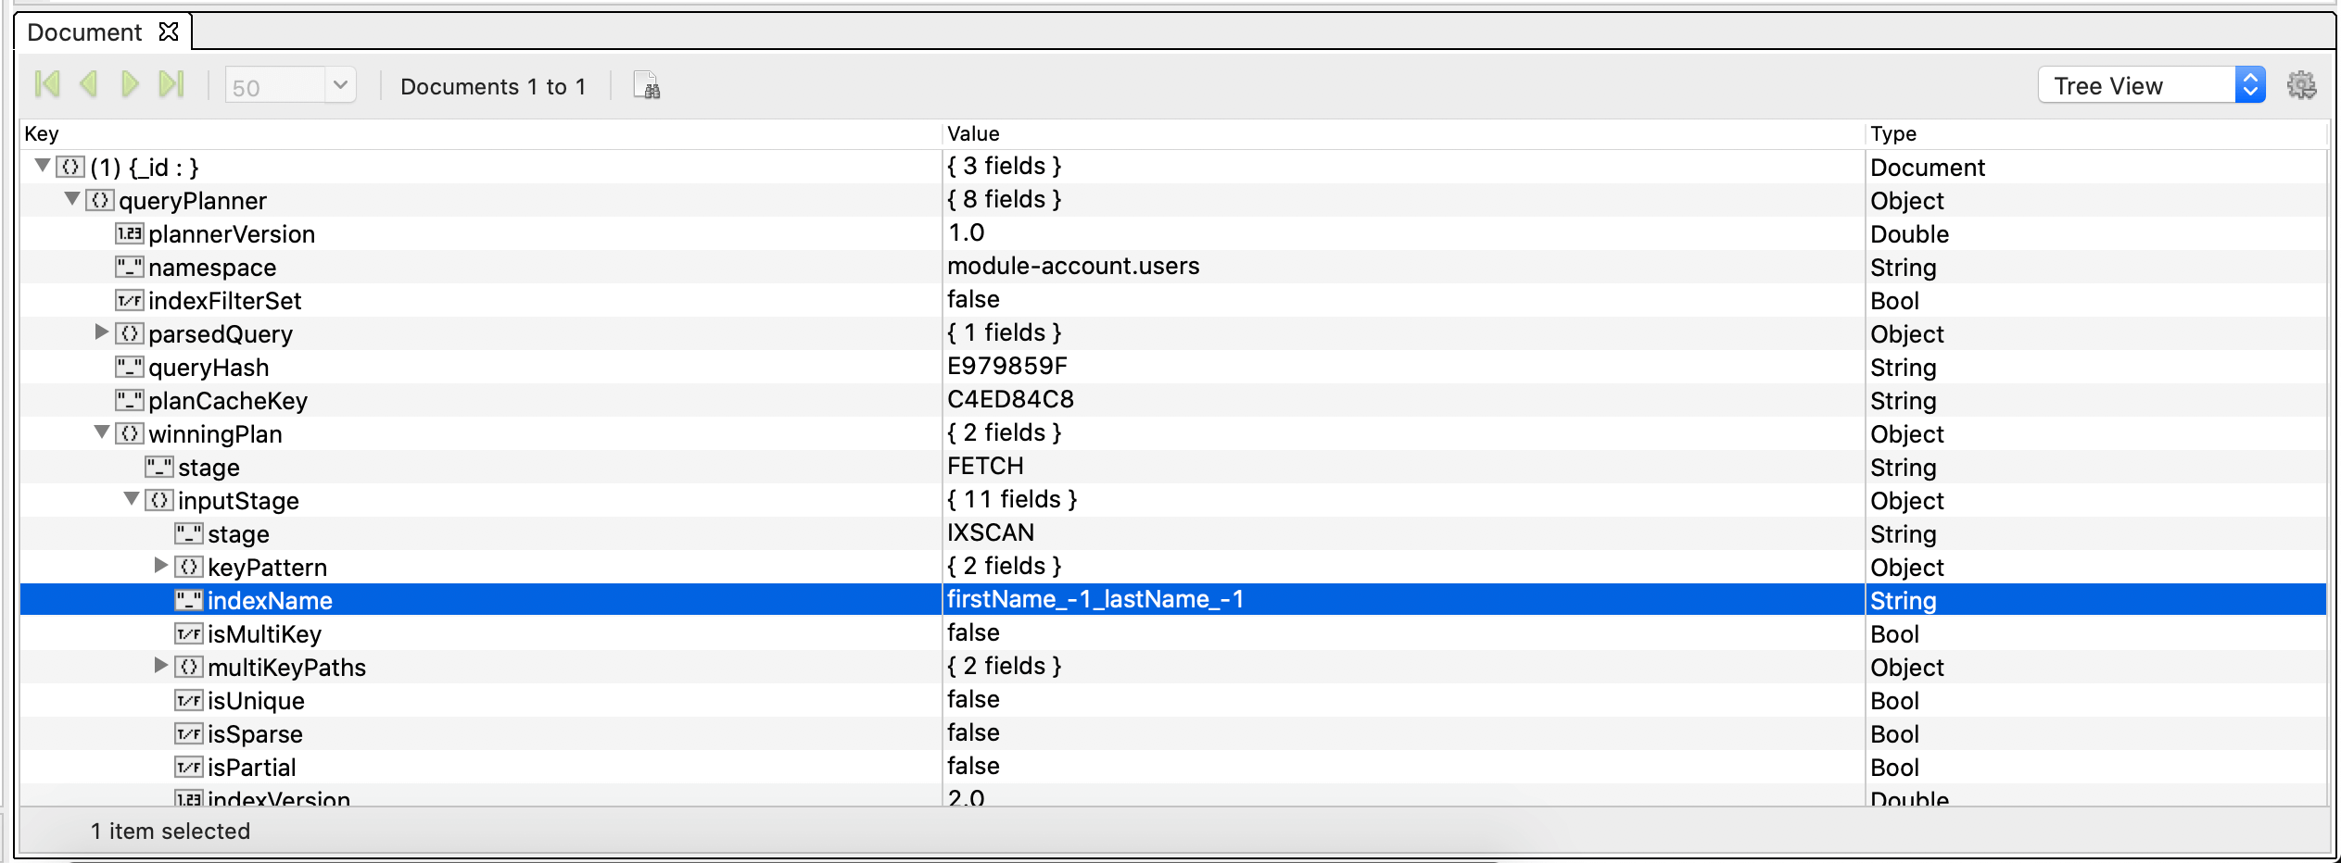The height and width of the screenshot is (863, 2341).
Task: Jump to the last page of documents
Action: point(171,85)
